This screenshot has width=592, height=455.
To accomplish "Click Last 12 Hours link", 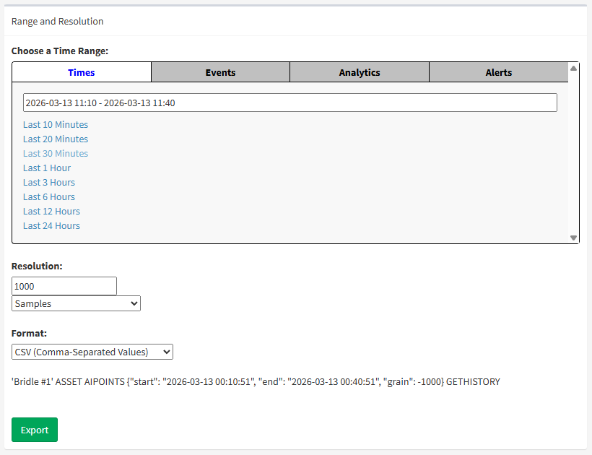I will click(x=51, y=212).
